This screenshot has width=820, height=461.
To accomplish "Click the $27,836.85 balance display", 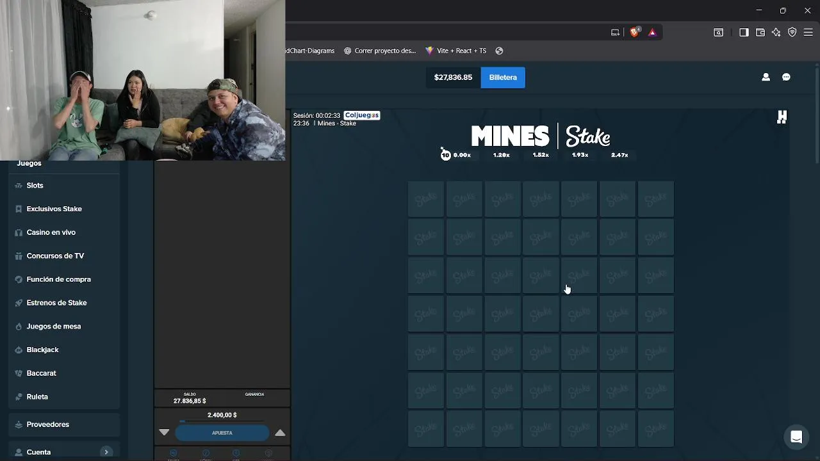I will (453, 77).
